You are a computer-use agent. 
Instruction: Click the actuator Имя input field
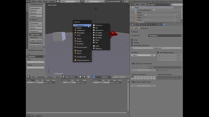tap(36, 62)
